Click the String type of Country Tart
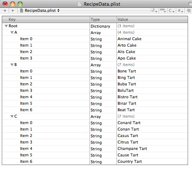 [96, 162]
